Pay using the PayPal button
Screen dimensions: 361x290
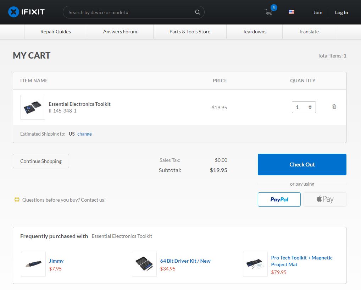pyautogui.click(x=279, y=199)
